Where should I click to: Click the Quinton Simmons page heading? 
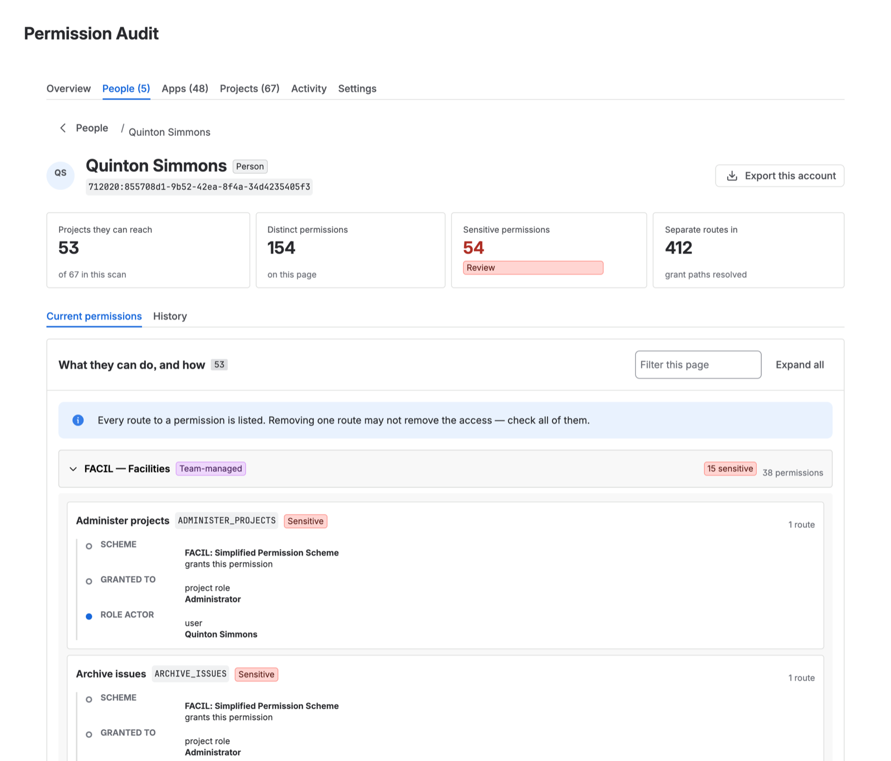click(x=156, y=166)
